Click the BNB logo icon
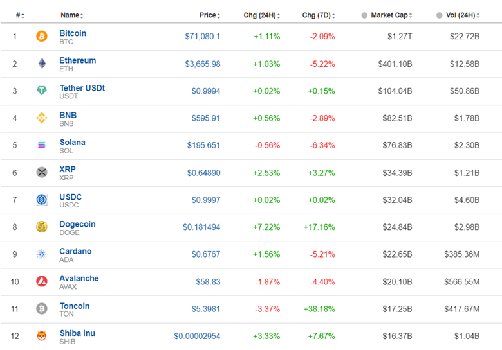The image size is (502, 350). point(42,118)
